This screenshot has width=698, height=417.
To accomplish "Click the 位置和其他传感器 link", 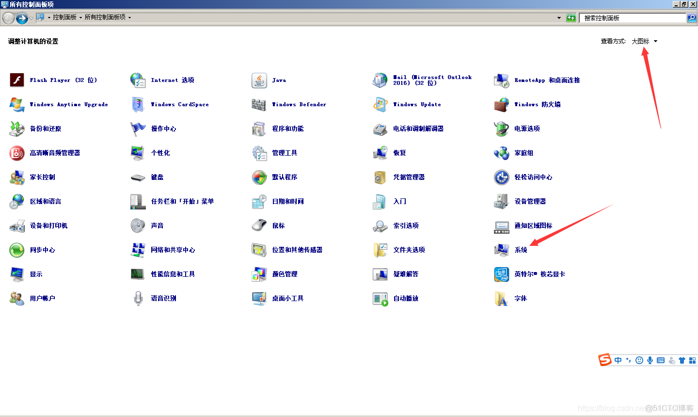I will [x=297, y=250].
